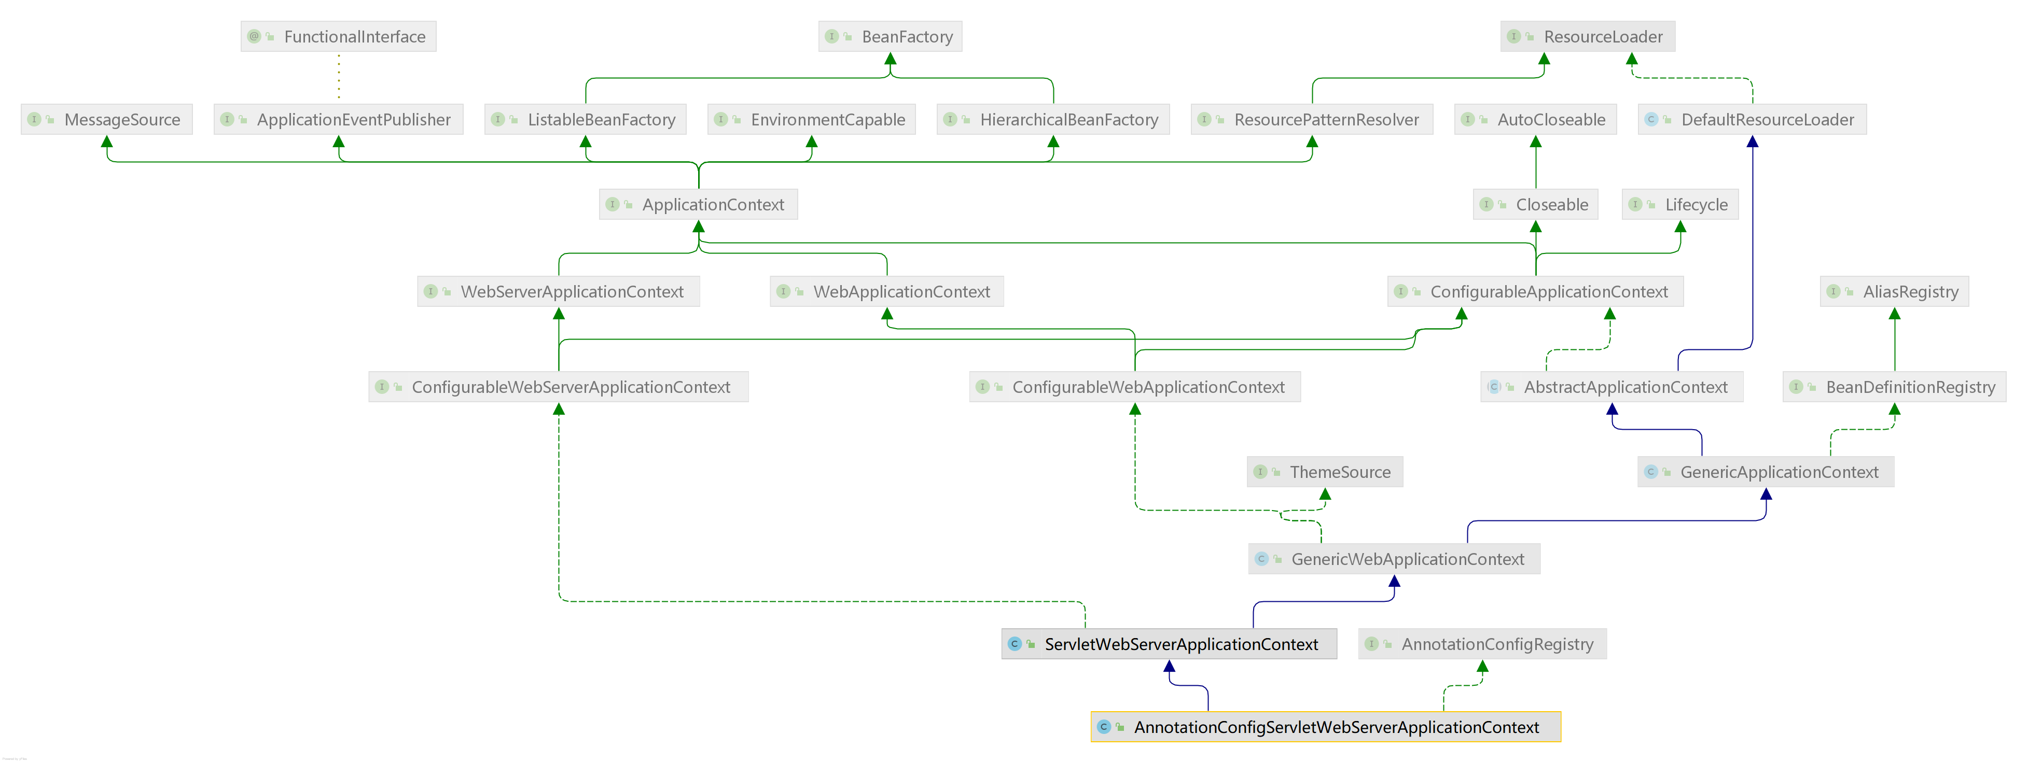This screenshot has height=763, width=2028.
Task: Click the interface icon beside Lifecycle
Action: [x=1636, y=205]
